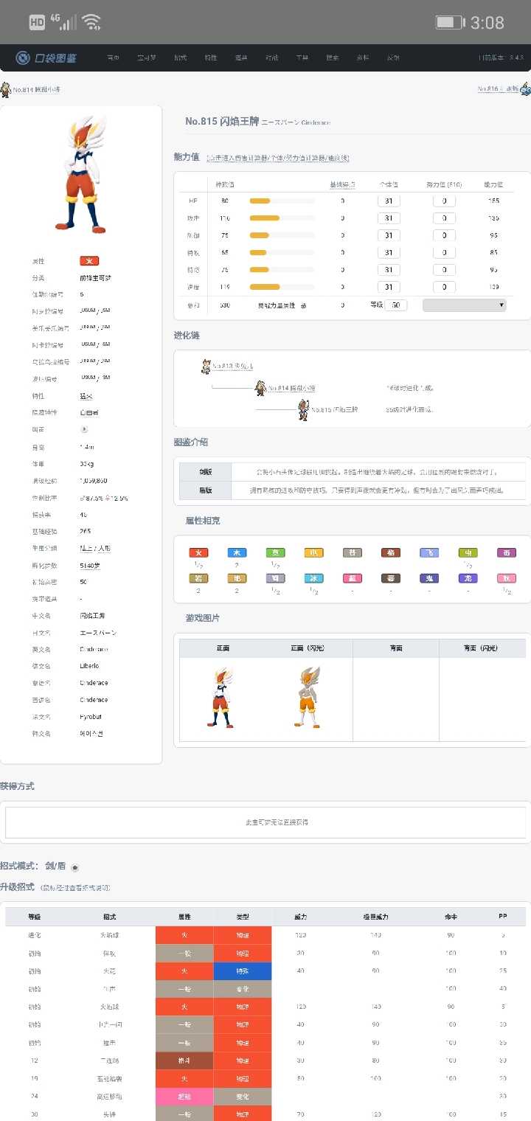Click the Attack effort value field

click(x=444, y=218)
